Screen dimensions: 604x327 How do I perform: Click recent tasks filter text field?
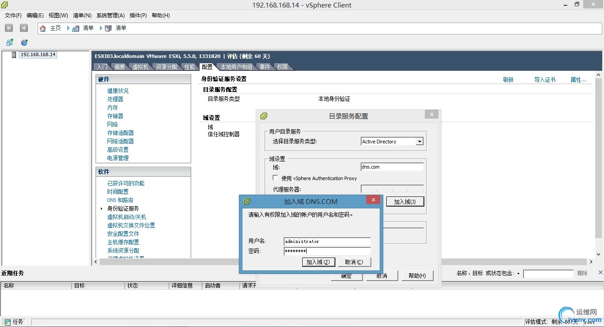pos(548,274)
